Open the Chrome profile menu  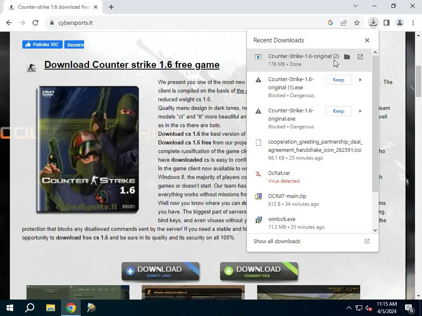400,23
